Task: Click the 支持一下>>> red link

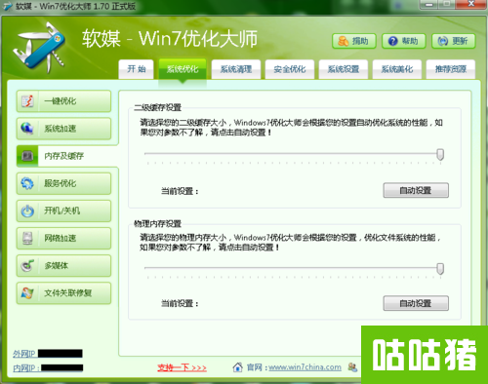Action: [182, 367]
